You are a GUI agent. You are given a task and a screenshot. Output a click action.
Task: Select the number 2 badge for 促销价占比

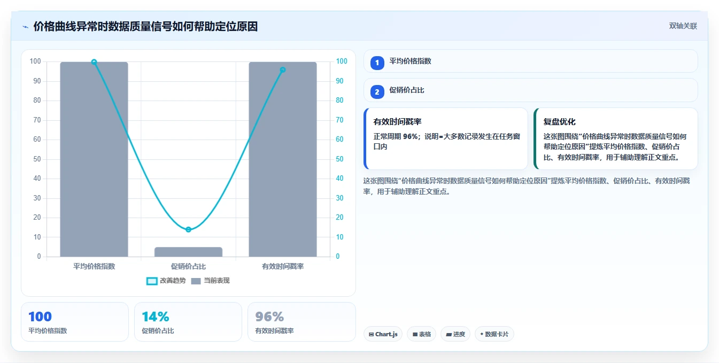[377, 92]
